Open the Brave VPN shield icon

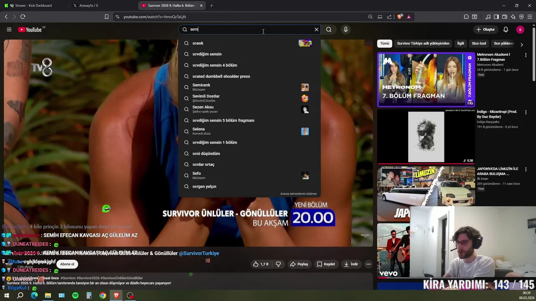pyautogui.click(x=521, y=17)
